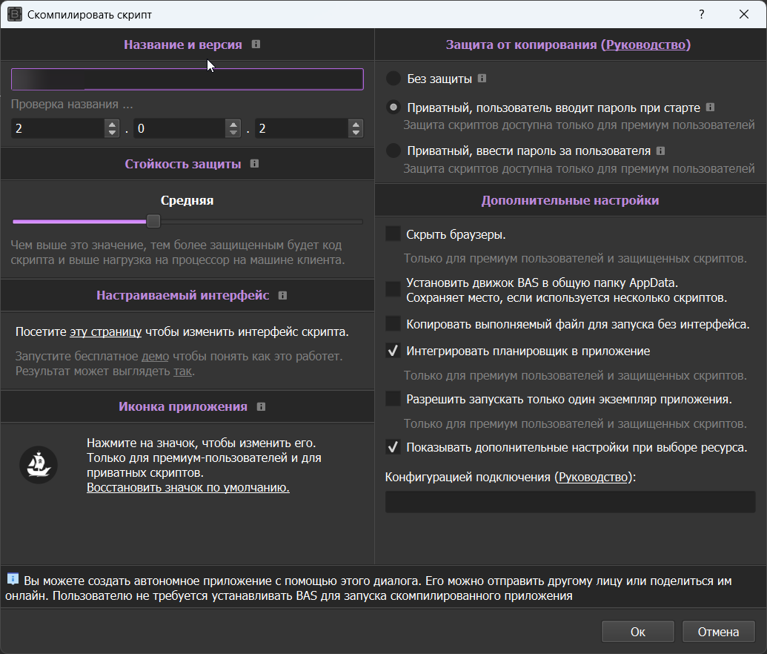Open info icon beside password-at-start protection option
The height and width of the screenshot is (654, 767).
(710, 107)
